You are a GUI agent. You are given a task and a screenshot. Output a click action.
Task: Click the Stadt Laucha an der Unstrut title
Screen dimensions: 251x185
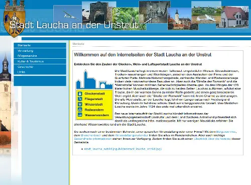74,25
